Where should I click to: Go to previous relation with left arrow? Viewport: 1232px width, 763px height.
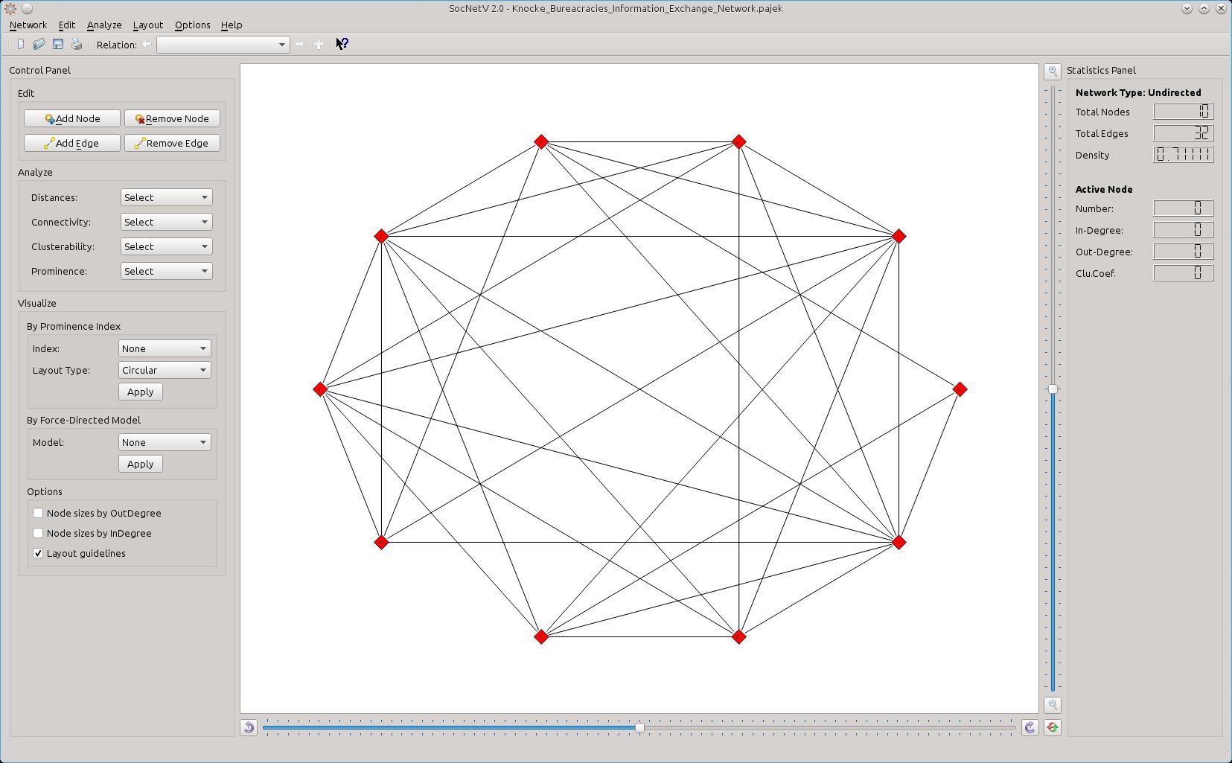[147, 45]
